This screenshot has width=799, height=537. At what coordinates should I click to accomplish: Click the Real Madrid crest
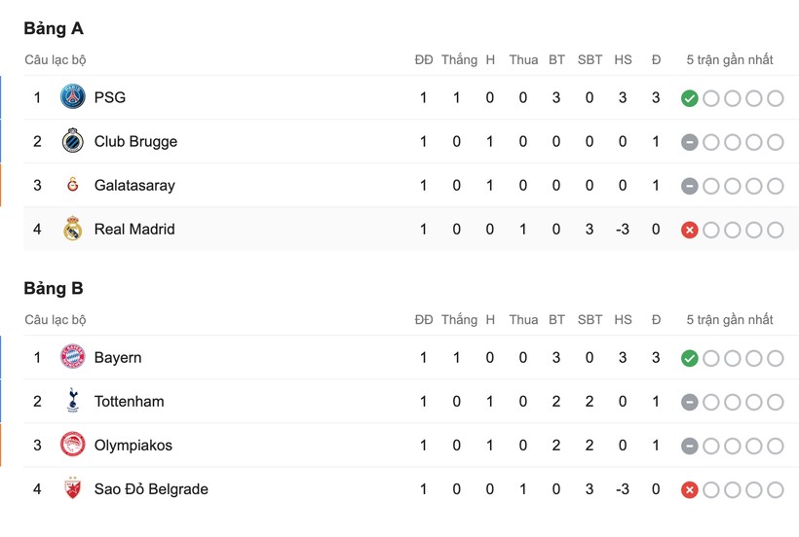coord(72,230)
